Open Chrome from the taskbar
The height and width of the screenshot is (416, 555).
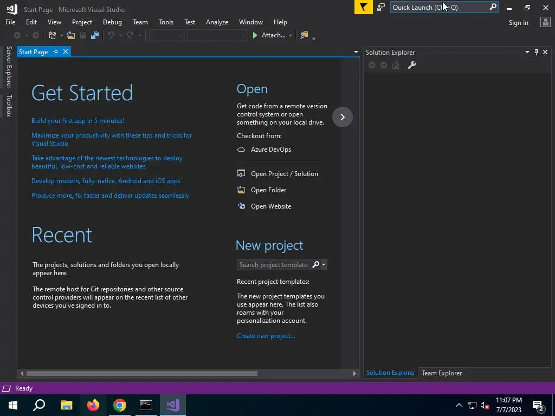(120, 405)
